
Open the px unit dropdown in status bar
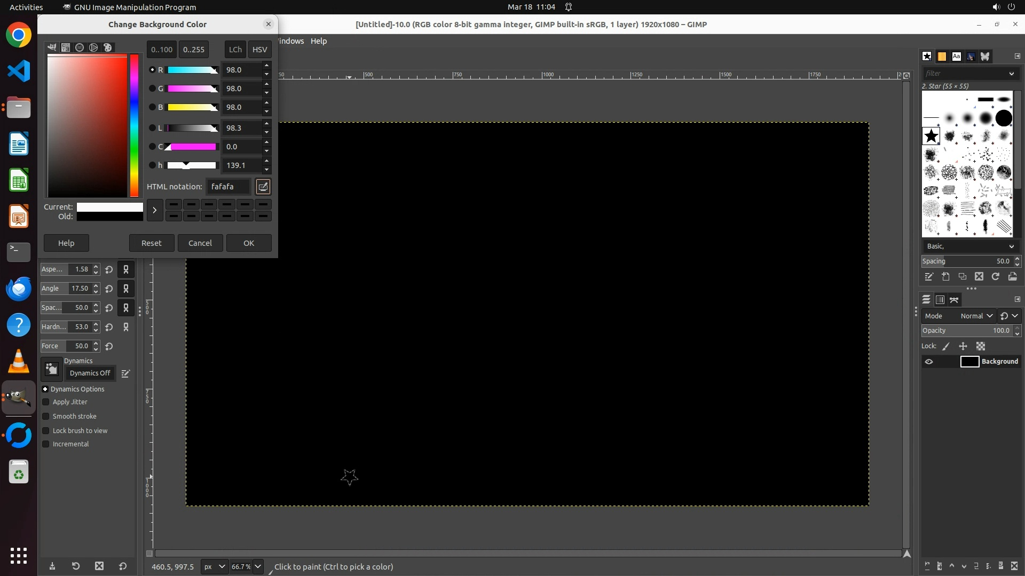point(214,566)
